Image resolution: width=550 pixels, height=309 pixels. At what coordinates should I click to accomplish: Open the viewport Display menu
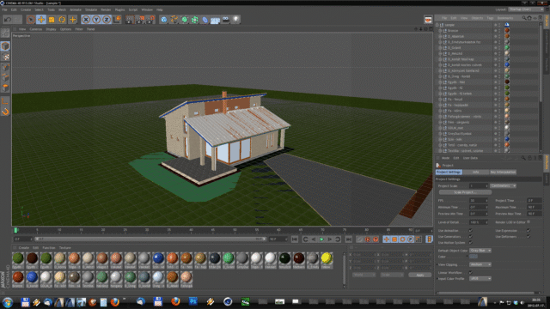pos(51,29)
